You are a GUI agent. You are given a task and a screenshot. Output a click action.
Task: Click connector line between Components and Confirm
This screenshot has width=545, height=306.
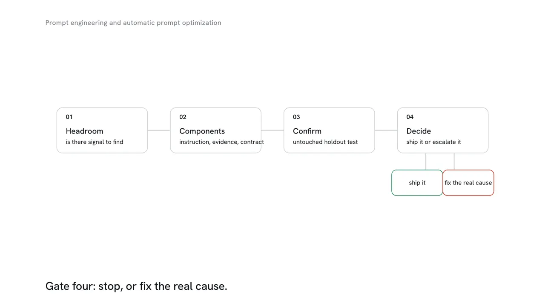[x=272, y=130]
